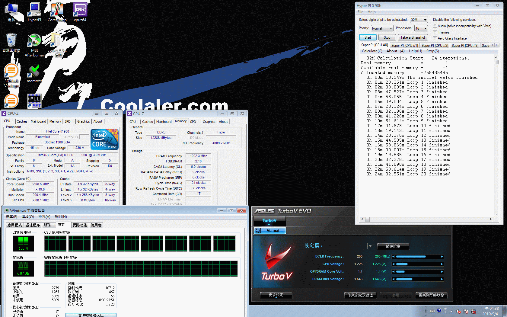This screenshot has height=317, width=507.
Task: Show hidden system tray icons
Action: click(x=451, y=311)
